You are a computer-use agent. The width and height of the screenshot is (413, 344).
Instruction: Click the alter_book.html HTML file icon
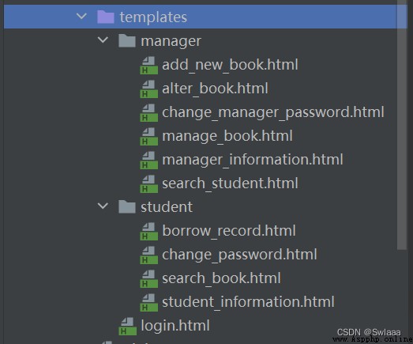[x=148, y=89]
